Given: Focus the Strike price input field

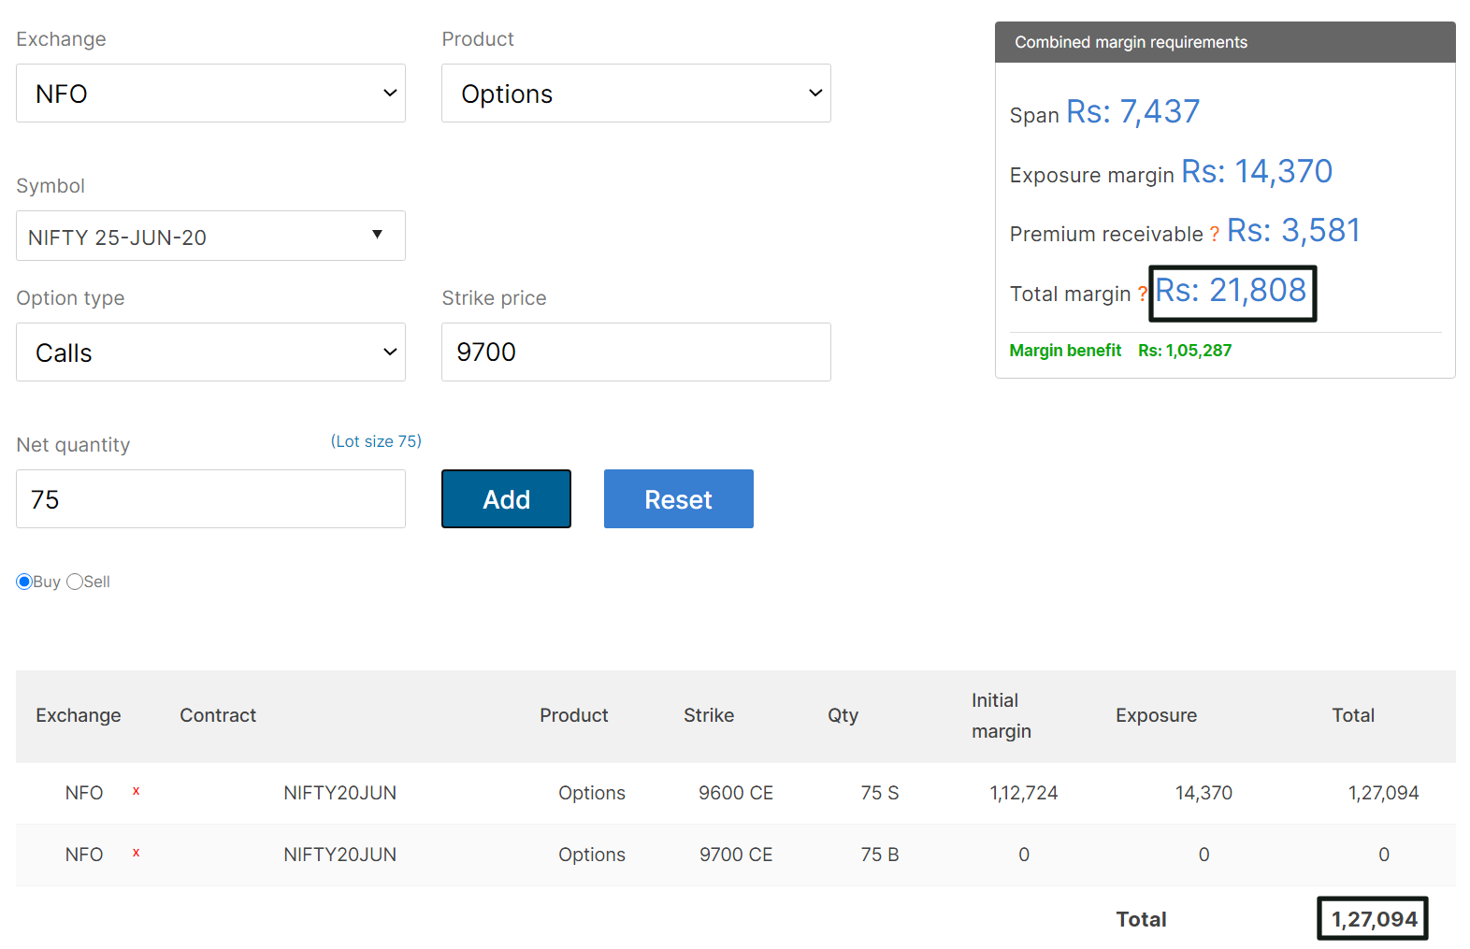Looking at the screenshot, I should pyautogui.click(x=636, y=352).
